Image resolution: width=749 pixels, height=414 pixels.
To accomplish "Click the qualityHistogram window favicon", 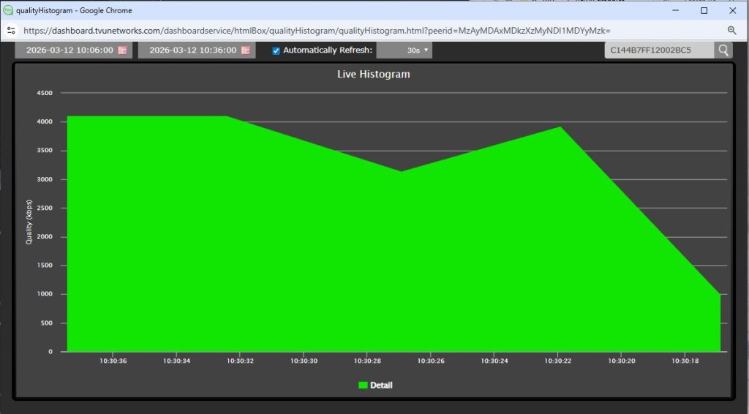I will pyautogui.click(x=7, y=10).
